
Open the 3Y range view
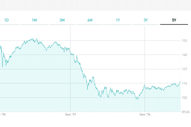tap(146, 20)
